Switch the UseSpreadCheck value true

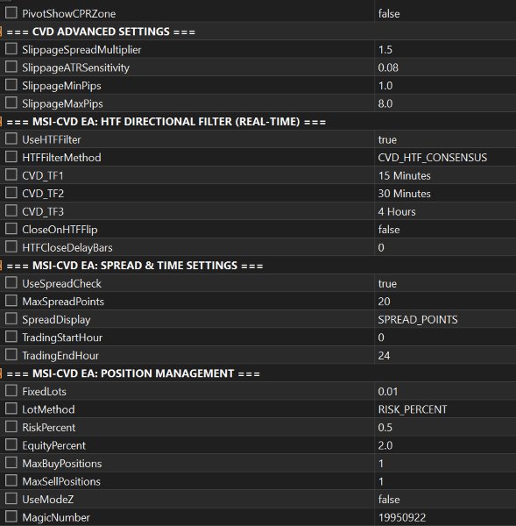tap(387, 284)
